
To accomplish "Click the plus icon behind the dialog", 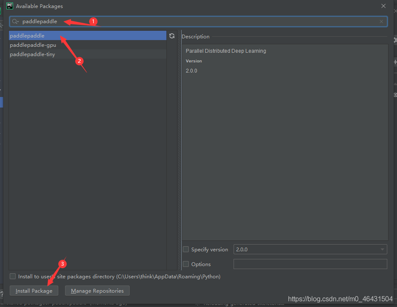I will [x=395, y=62].
